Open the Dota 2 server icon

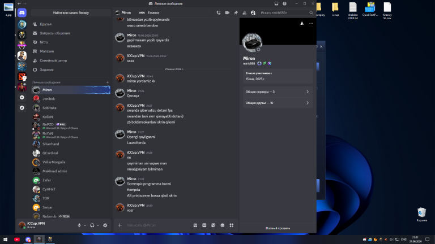(x=22, y=77)
